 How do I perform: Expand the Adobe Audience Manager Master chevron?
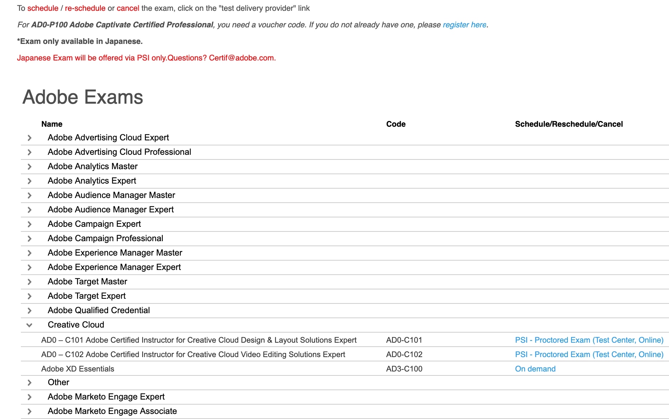30,195
